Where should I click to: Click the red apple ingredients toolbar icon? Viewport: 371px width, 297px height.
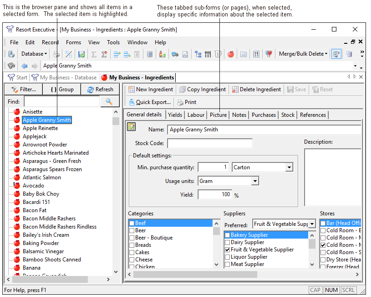point(231,54)
